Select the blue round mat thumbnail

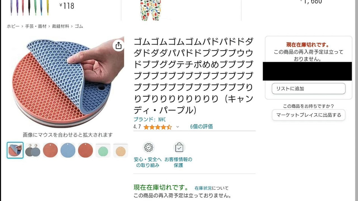pyautogui.click(x=68, y=150)
